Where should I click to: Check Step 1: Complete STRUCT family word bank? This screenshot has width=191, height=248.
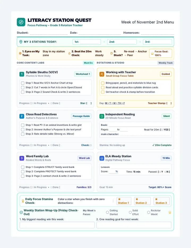point(23,167)
